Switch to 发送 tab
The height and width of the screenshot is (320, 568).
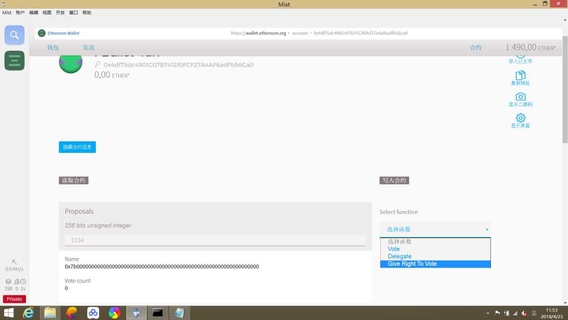pyautogui.click(x=88, y=48)
